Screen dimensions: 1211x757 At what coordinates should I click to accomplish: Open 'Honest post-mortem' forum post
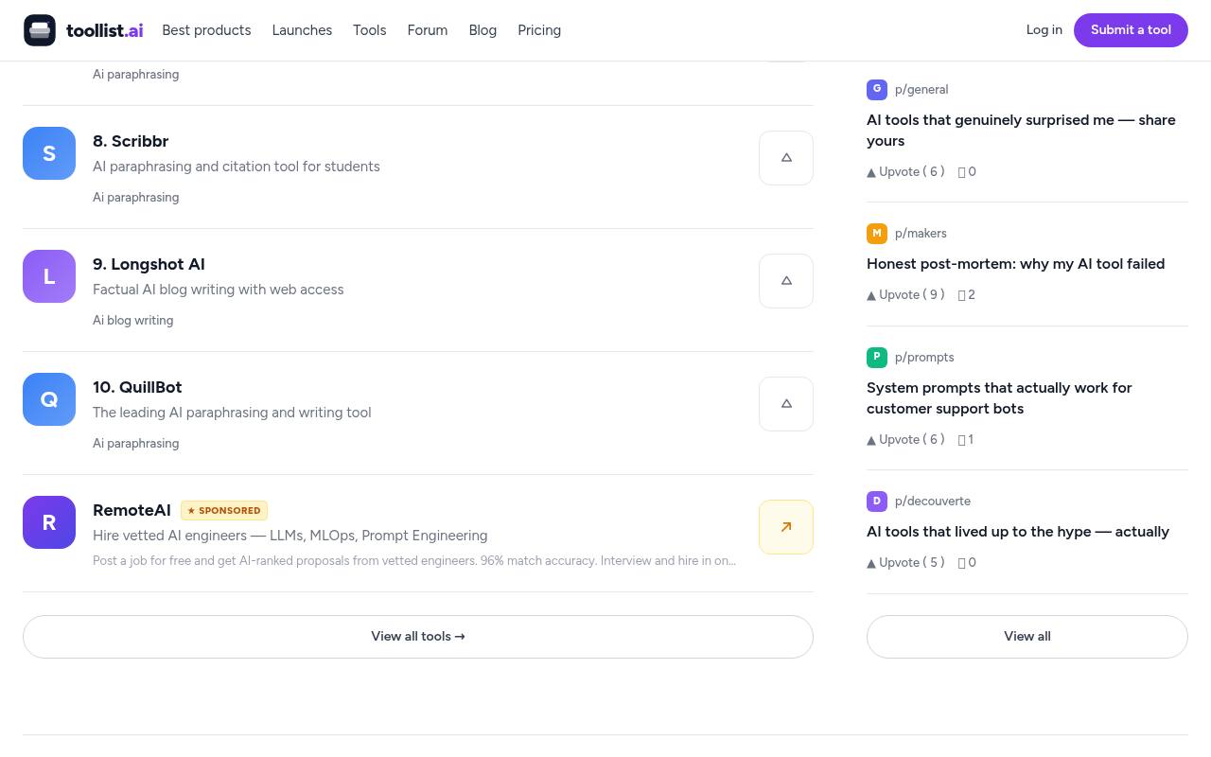(x=1015, y=264)
